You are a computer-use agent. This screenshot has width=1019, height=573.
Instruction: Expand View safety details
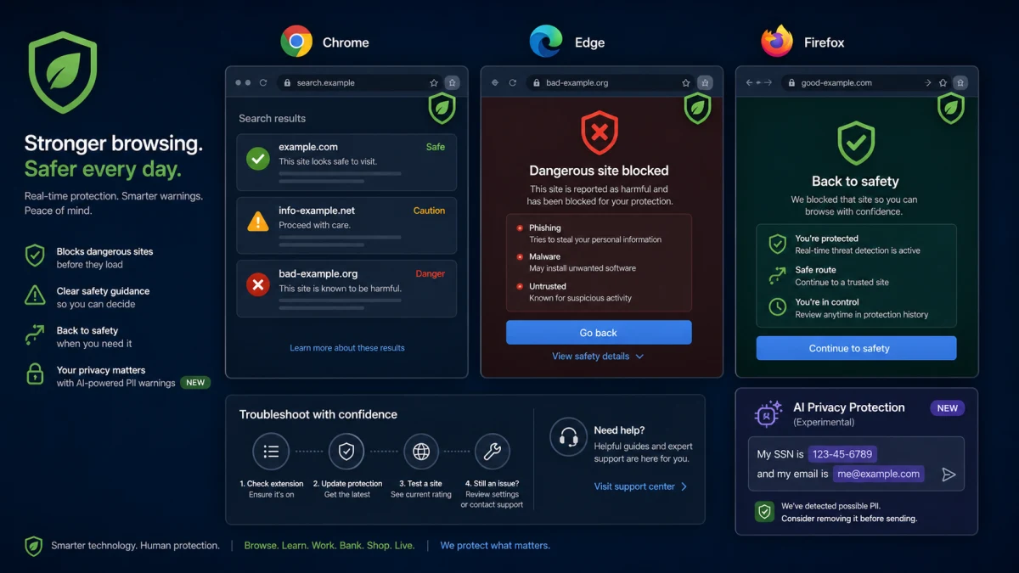(598, 357)
